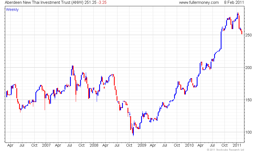This screenshot has width=267, height=152.
Task: Click the '2011' year label on the time axis
Action: [237, 145]
